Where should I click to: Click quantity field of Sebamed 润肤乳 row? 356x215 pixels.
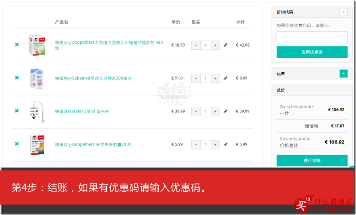coord(206,78)
